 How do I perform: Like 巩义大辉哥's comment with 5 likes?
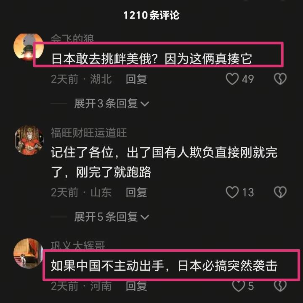239,286
